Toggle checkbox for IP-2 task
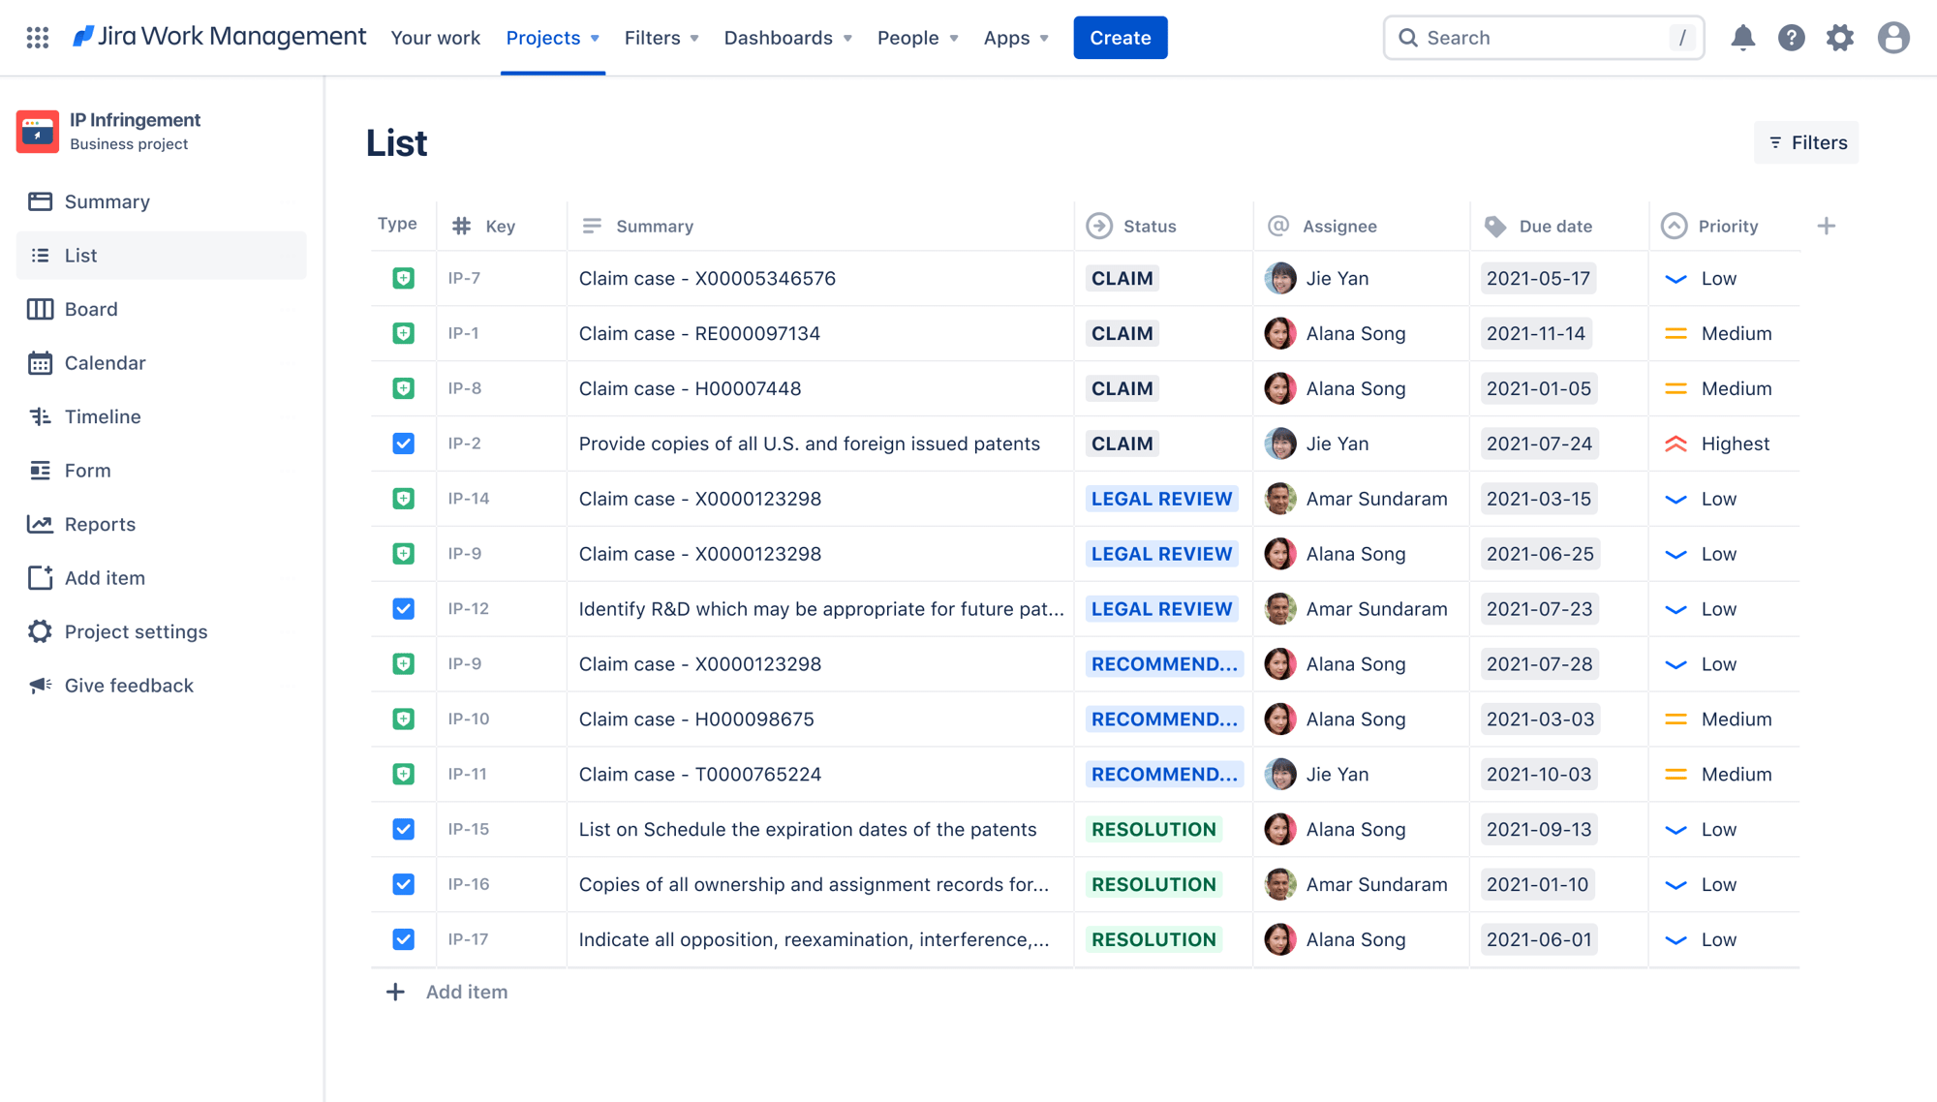 click(x=402, y=444)
